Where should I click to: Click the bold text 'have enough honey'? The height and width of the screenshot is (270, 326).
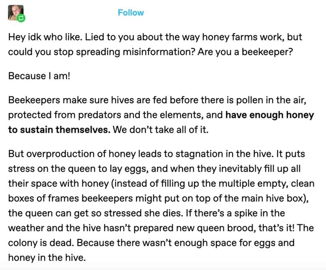point(270,115)
